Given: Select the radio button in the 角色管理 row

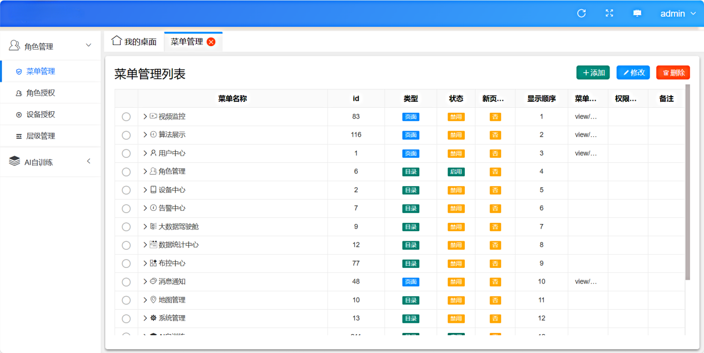Looking at the screenshot, I should tap(126, 172).
